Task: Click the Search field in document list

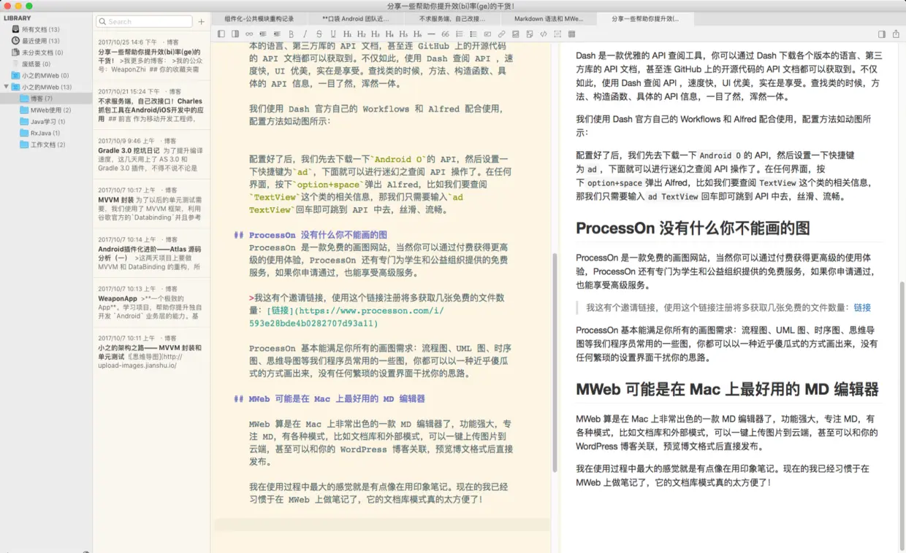Action: tap(145, 22)
